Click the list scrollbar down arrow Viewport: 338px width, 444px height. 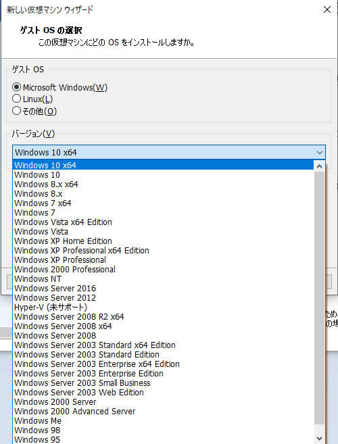[x=319, y=439]
